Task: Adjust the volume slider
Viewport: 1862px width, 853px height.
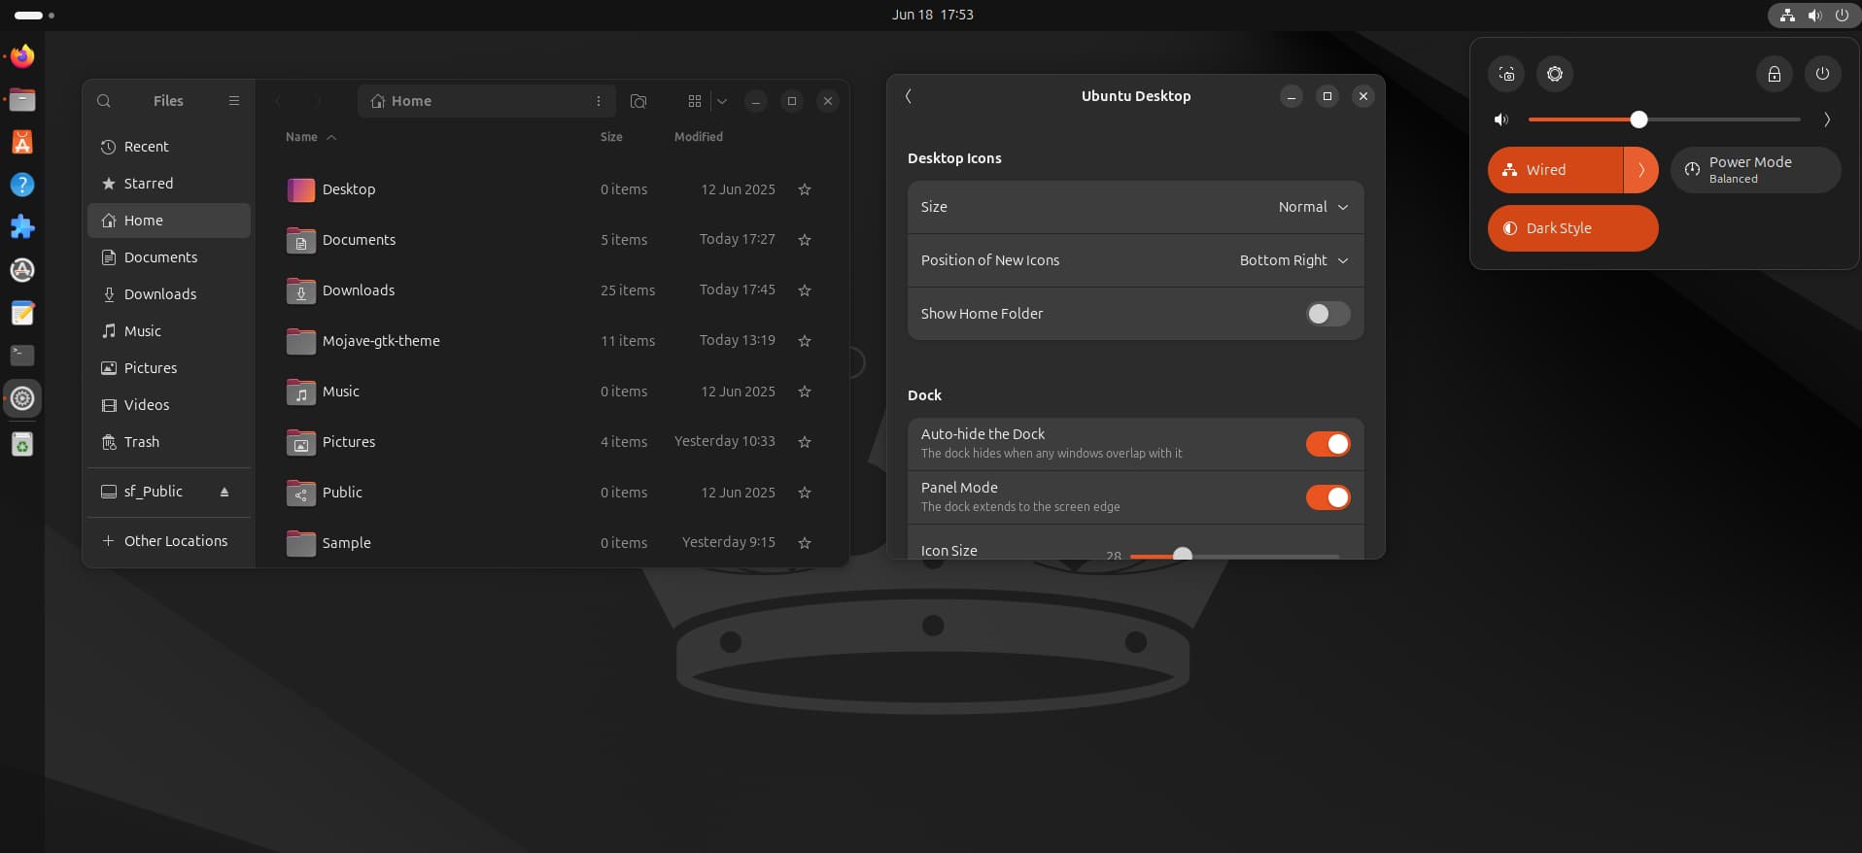Action: tap(1664, 119)
